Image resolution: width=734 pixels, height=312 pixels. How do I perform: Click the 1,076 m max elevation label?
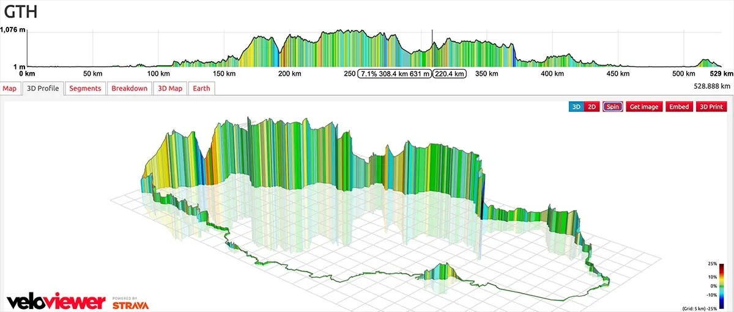pos(12,29)
